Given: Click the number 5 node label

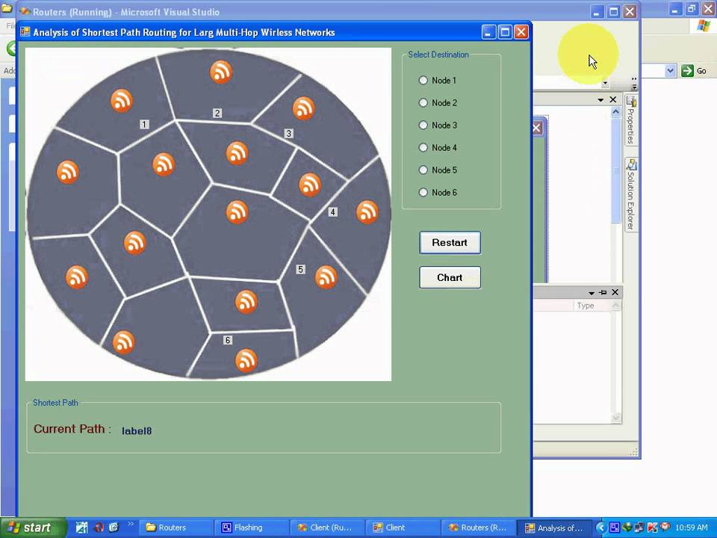Looking at the screenshot, I should pos(300,270).
